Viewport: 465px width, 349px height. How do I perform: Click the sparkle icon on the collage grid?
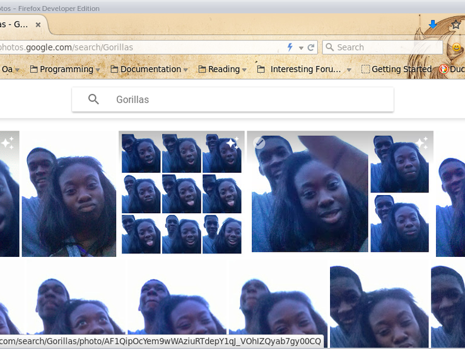click(232, 143)
